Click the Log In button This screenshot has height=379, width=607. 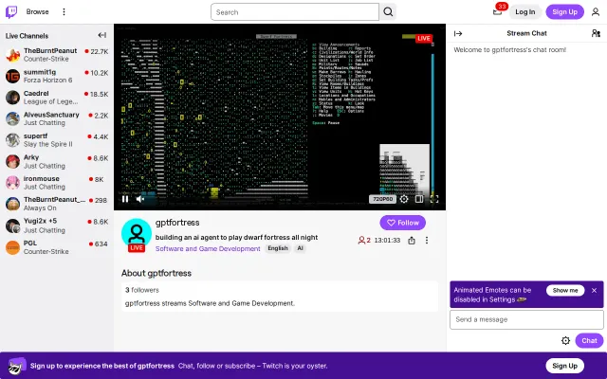coord(524,12)
